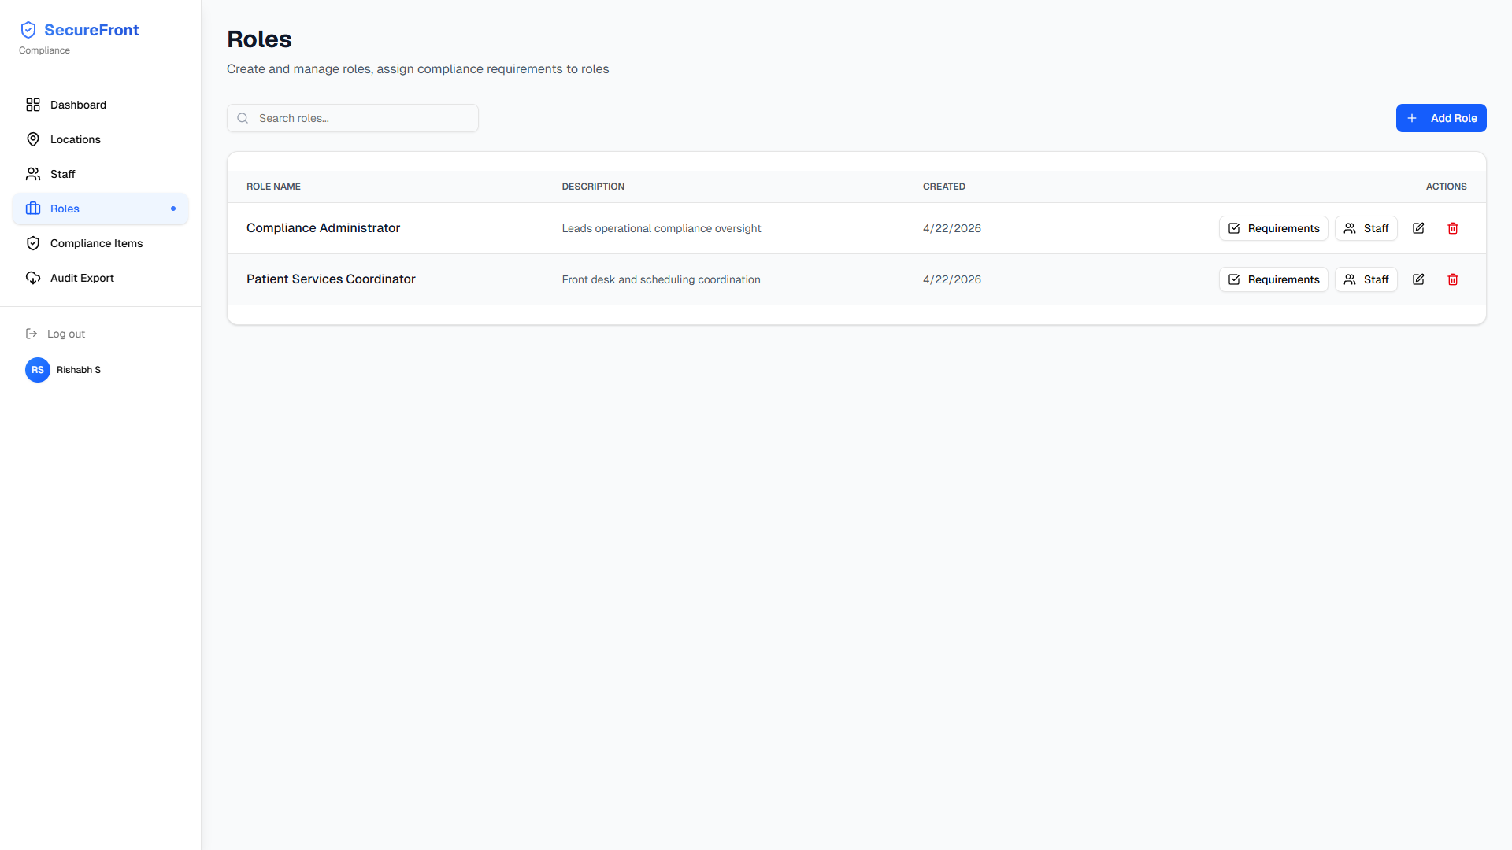Click the Locations map pin icon
The image size is (1512, 850).
(32, 139)
